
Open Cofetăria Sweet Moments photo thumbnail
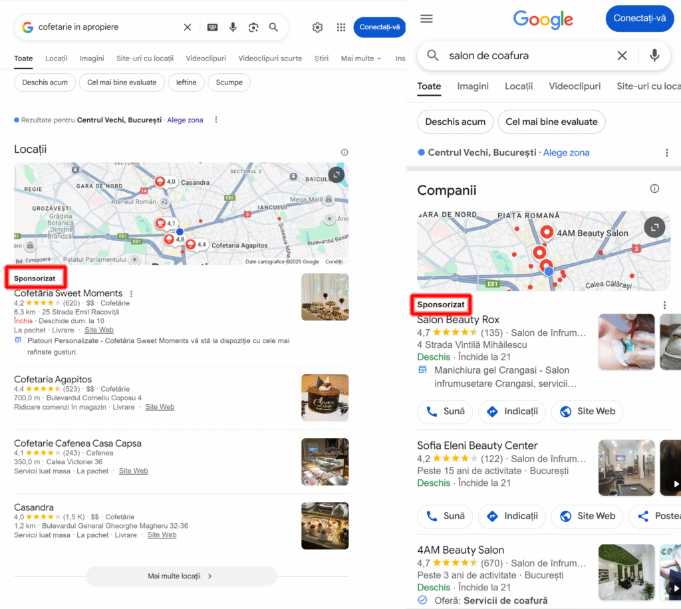(x=325, y=297)
